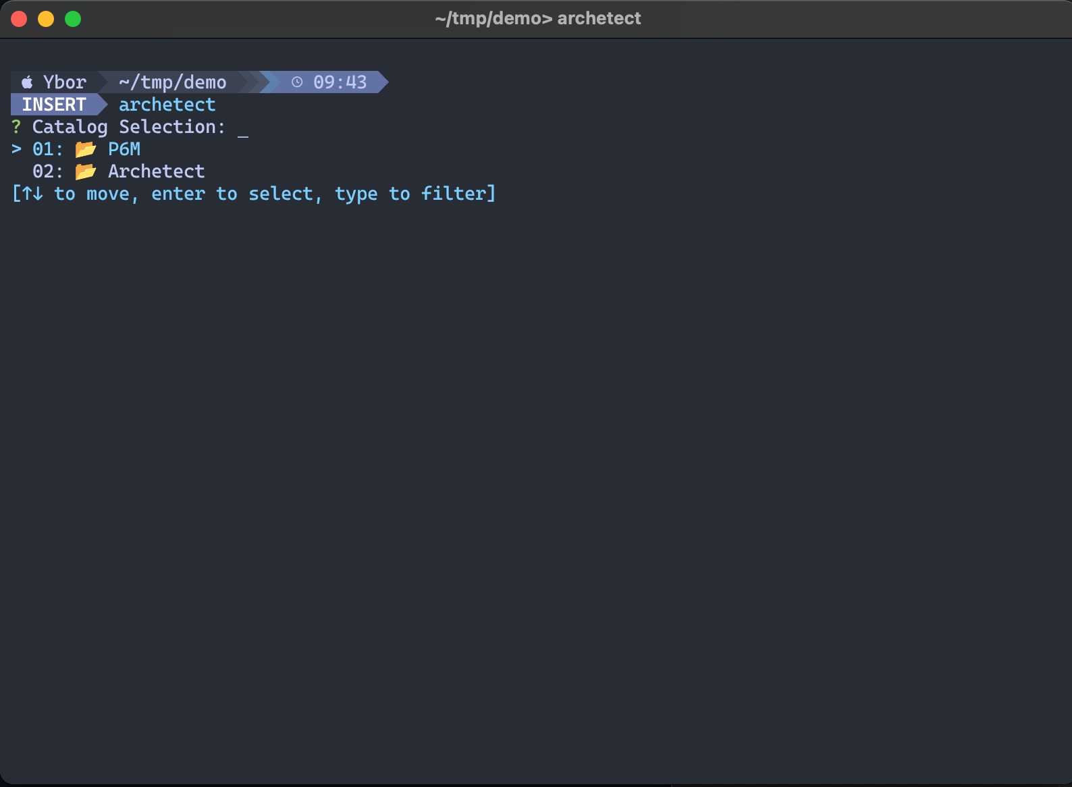Select the P6M catalog entry

click(x=124, y=149)
